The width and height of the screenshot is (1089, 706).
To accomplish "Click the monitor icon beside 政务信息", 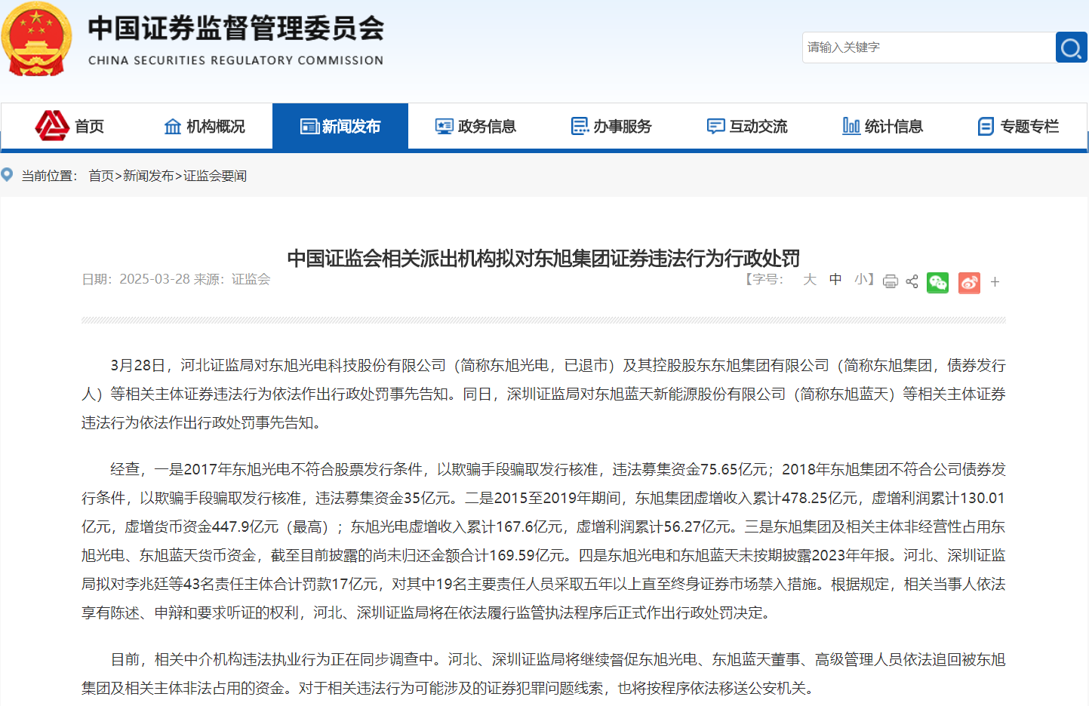I will 445,127.
